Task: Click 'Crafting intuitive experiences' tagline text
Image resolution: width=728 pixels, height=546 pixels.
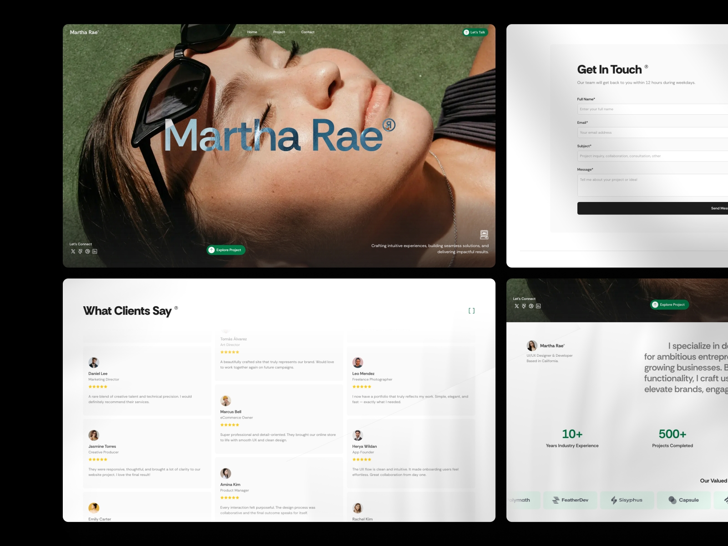Action: (x=430, y=249)
